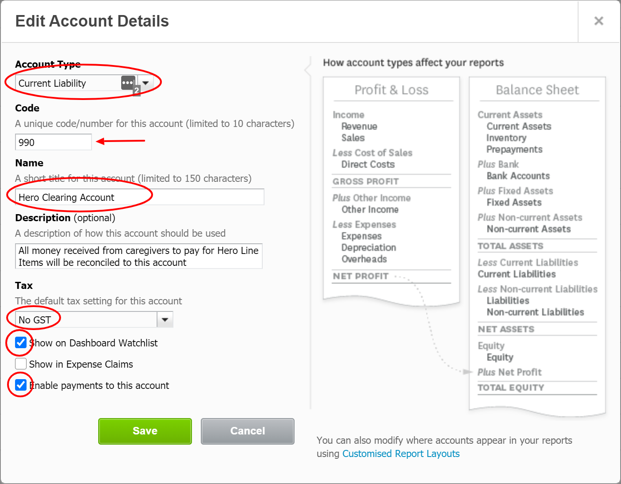Click the Balance Sheet report heading
The image size is (621, 484).
click(x=537, y=90)
